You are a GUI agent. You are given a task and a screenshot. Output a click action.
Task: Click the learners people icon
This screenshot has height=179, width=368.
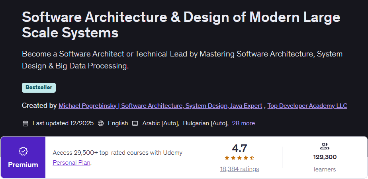tap(325, 146)
